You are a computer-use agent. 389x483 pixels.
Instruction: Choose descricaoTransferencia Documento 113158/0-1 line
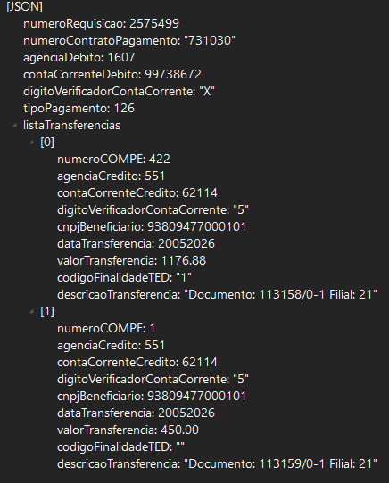click(217, 295)
